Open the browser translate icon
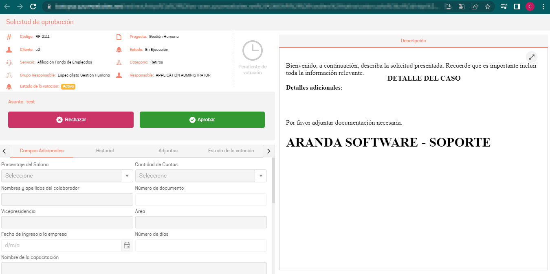The height and width of the screenshot is (274, 550). (461, 7)
